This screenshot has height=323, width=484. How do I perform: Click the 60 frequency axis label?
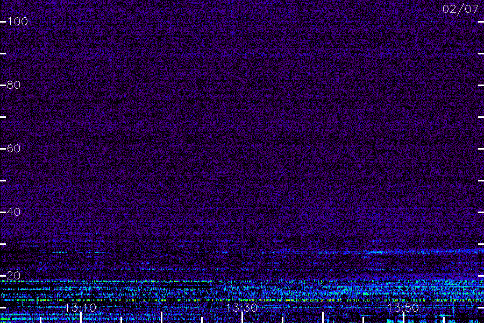[x=13, y=149]
